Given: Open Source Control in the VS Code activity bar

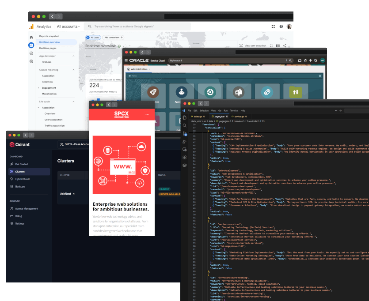Looking at the screenshot, I should click(x=184, y=133).
